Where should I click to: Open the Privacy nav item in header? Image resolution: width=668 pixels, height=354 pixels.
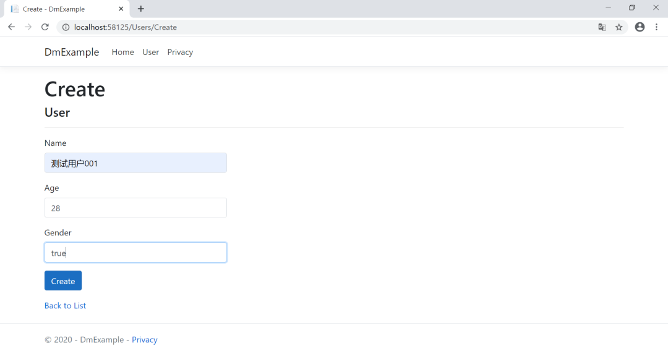[180, 52]
